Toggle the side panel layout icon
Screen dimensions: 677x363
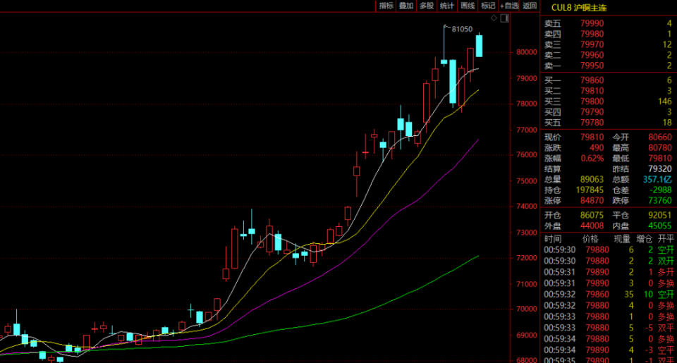[x=505, y=18]
